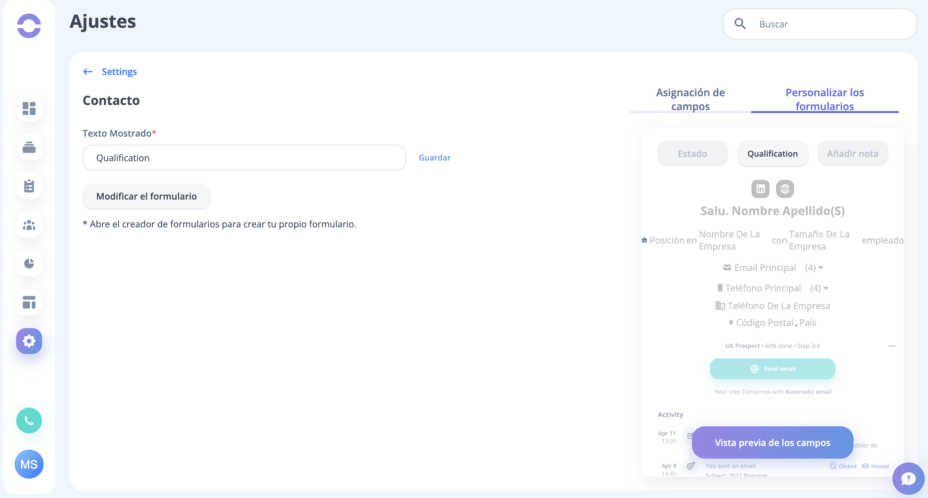Click the search magnifier icon

coord(740,24)
